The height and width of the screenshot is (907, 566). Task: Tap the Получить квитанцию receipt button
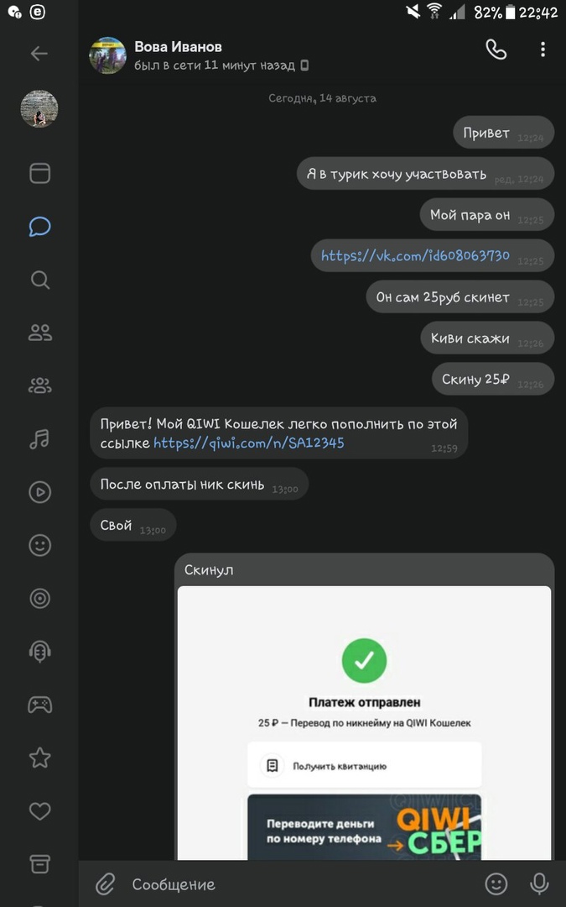364,766
